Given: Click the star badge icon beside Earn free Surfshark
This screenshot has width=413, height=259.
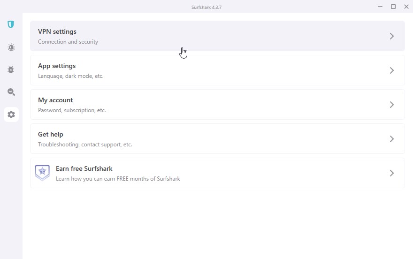Looking at the screenshot, I should pos(42,173).
